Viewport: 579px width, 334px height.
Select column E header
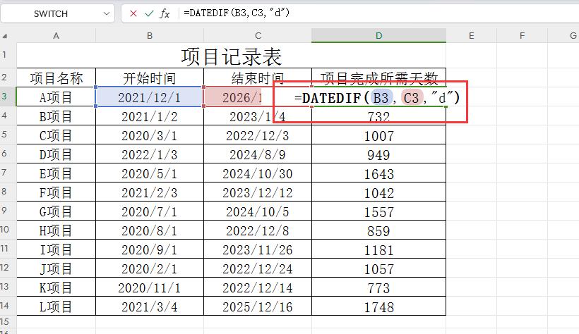coord(472,36)
